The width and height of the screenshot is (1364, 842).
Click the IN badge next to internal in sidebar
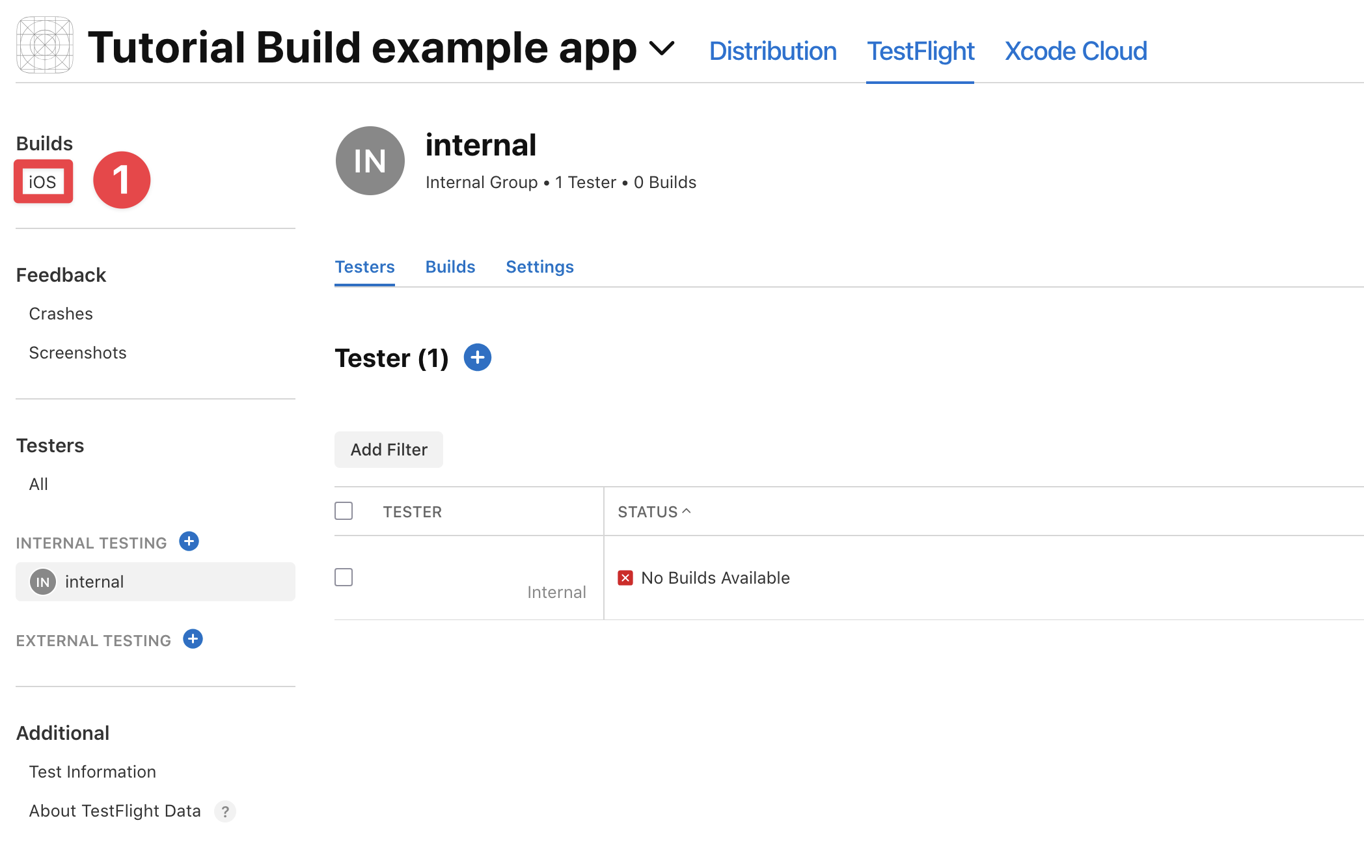pyautogui.click(x=42, y=582)
